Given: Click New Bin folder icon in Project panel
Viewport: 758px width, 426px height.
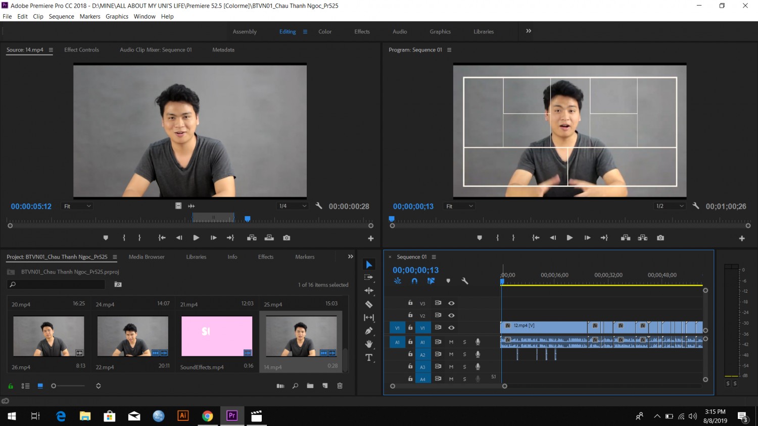Looking at the screenshot, I should pos(310,386).
